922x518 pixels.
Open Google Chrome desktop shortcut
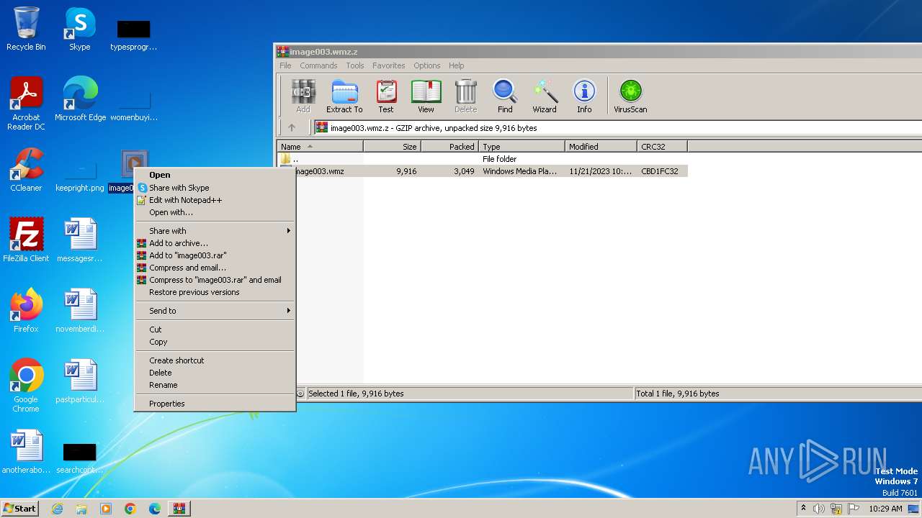(x=26, y=386)
